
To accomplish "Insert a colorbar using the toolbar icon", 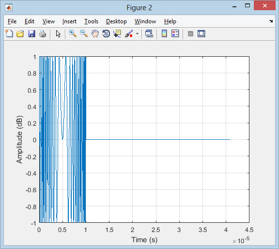I will [164, 33].
